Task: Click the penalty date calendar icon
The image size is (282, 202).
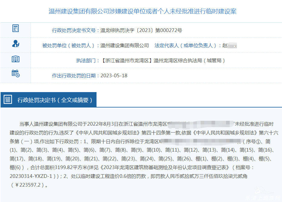Action: 16,73
